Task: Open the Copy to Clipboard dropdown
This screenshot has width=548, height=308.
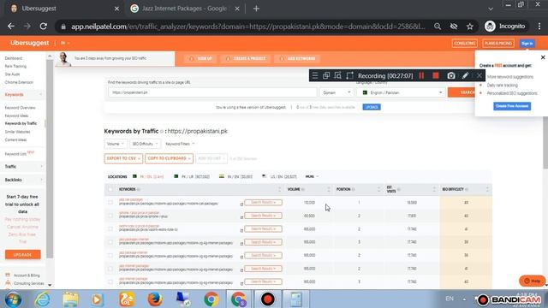Action: coord(170,158)
